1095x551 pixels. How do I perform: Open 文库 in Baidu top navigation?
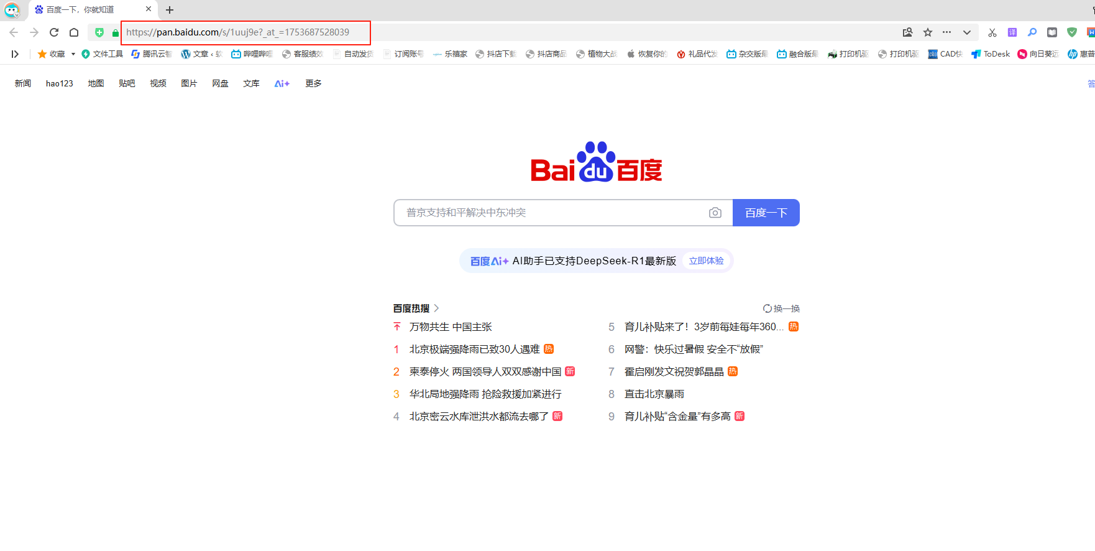(251, 83)
